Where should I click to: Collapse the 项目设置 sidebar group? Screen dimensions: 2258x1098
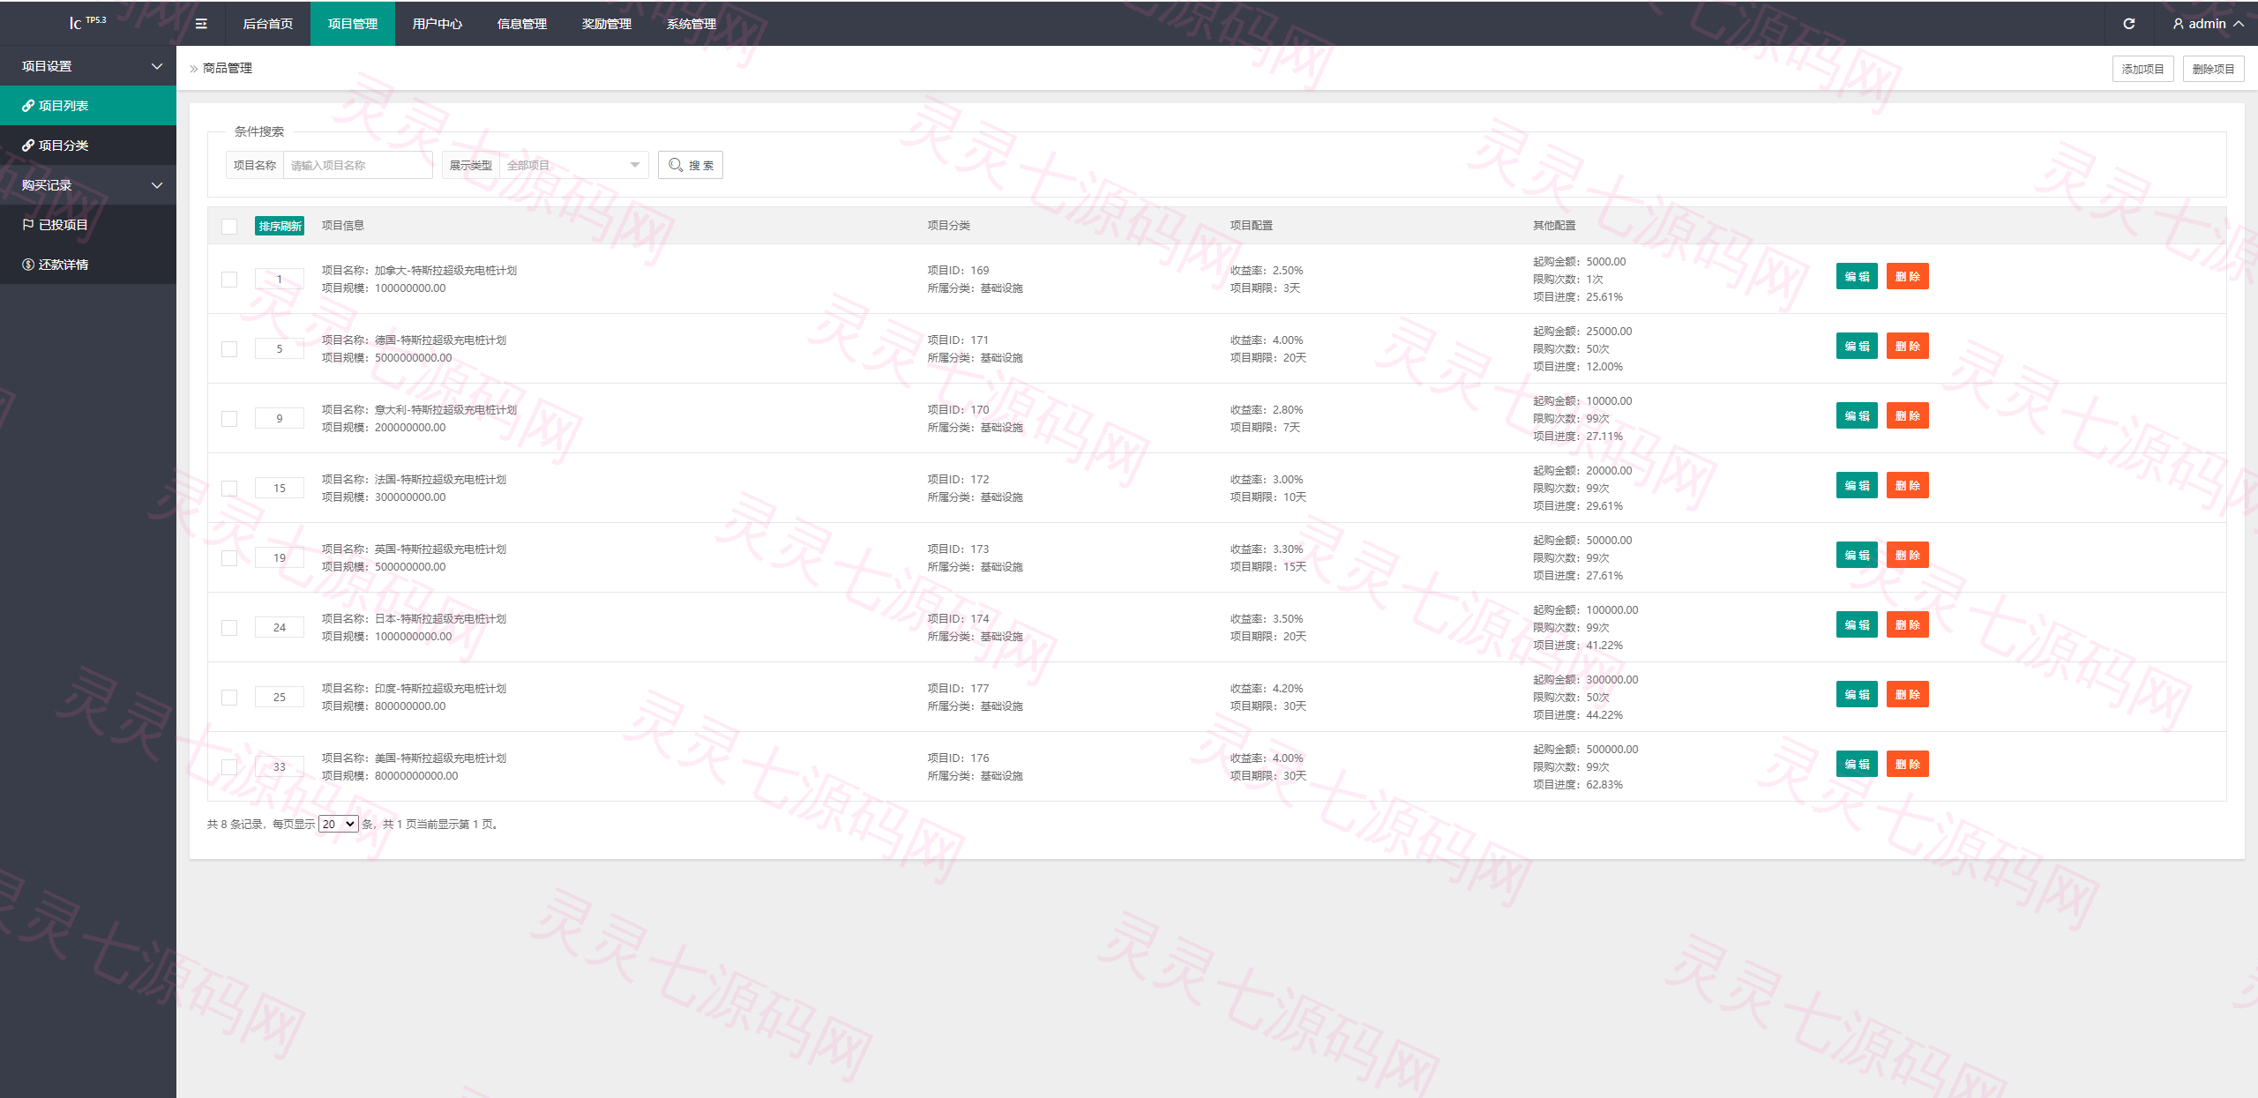[88, 66]
